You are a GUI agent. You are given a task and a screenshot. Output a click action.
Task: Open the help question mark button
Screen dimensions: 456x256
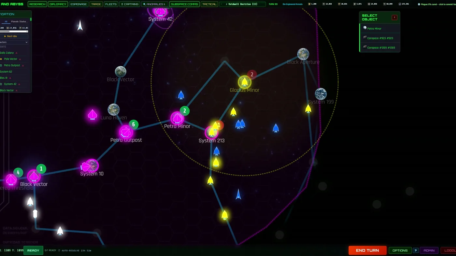416,250
